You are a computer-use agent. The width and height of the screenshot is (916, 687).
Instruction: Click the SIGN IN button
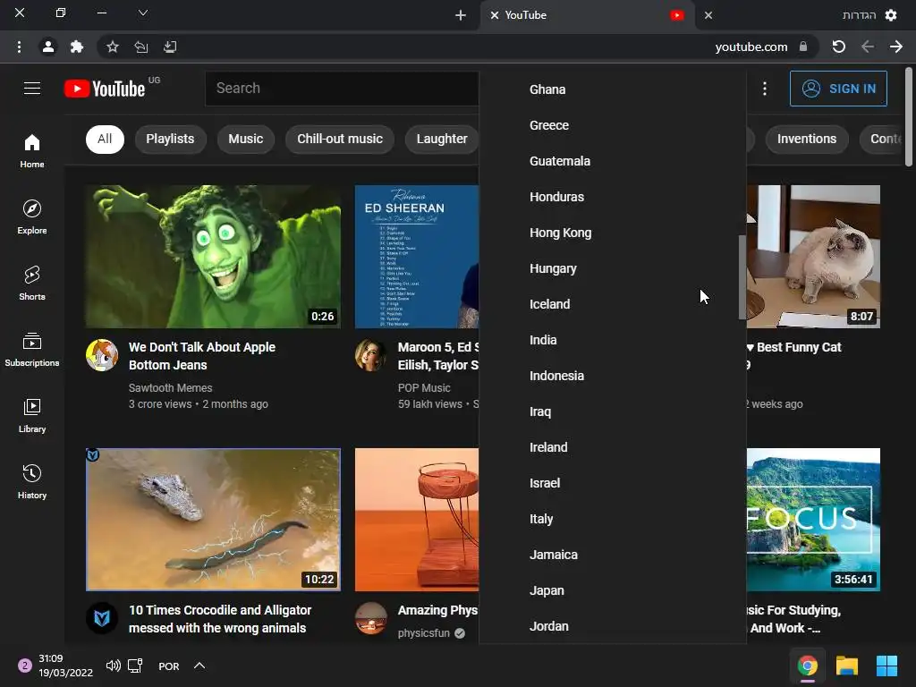[838, 89]
